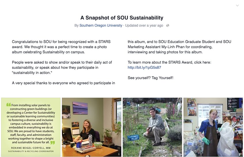The height and width of the screenshot is (157, 244).
Task: Click the album title A Snapshot of SOU Sustainability
Action: (122, 18)
